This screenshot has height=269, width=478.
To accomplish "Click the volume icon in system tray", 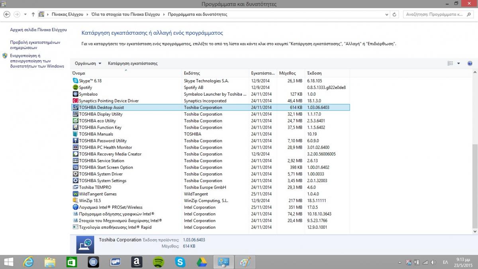I will pos(433,262).
